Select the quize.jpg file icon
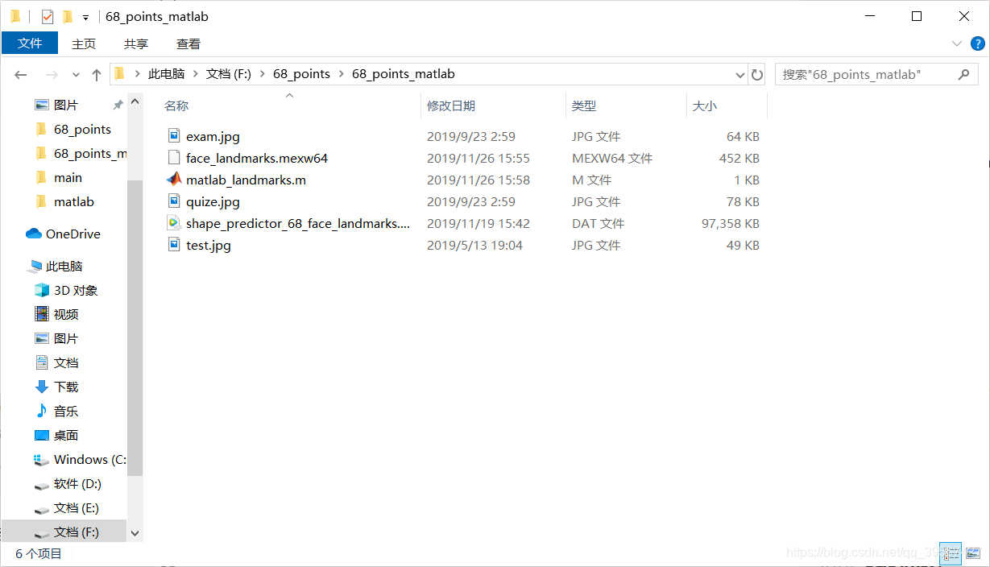This screenshot has width=990, height=567. click(174, 201)
